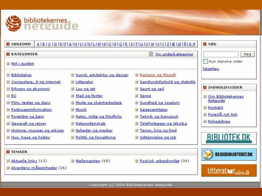
Task: Focus the search text field
Action: click(221, 54)
